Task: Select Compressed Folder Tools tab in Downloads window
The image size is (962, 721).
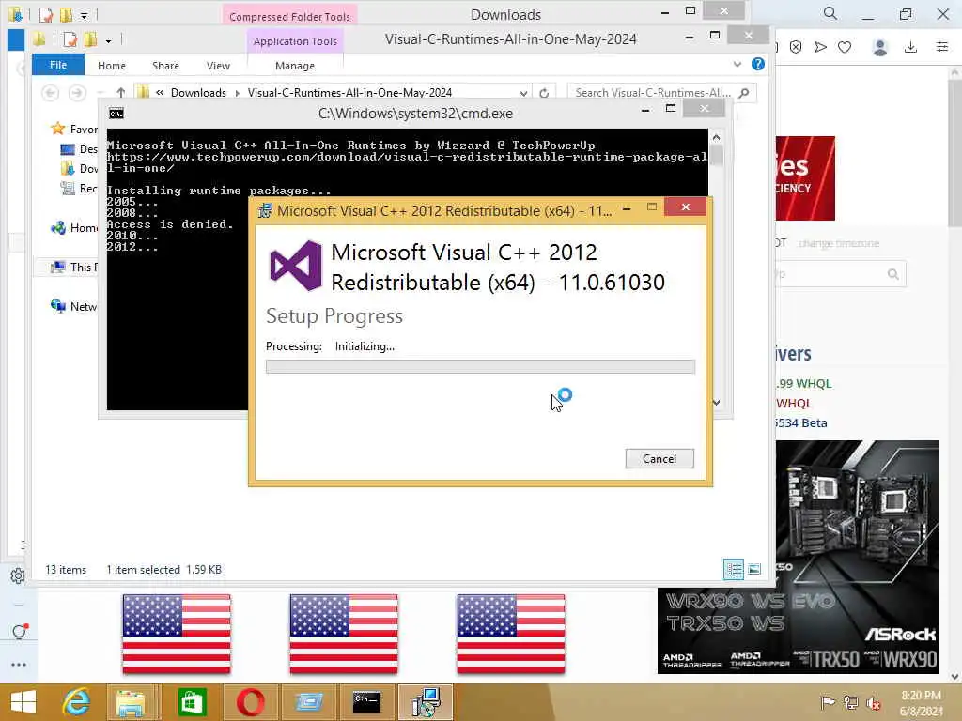Action: [x=289, y=16]
